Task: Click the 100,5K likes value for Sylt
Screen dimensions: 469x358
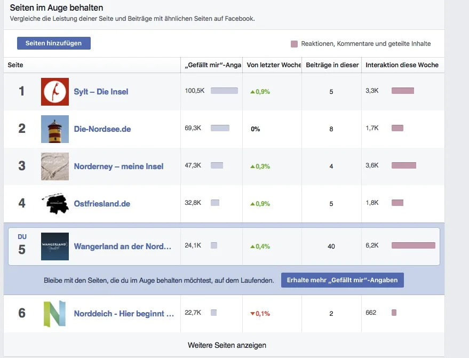Action: 195,91
